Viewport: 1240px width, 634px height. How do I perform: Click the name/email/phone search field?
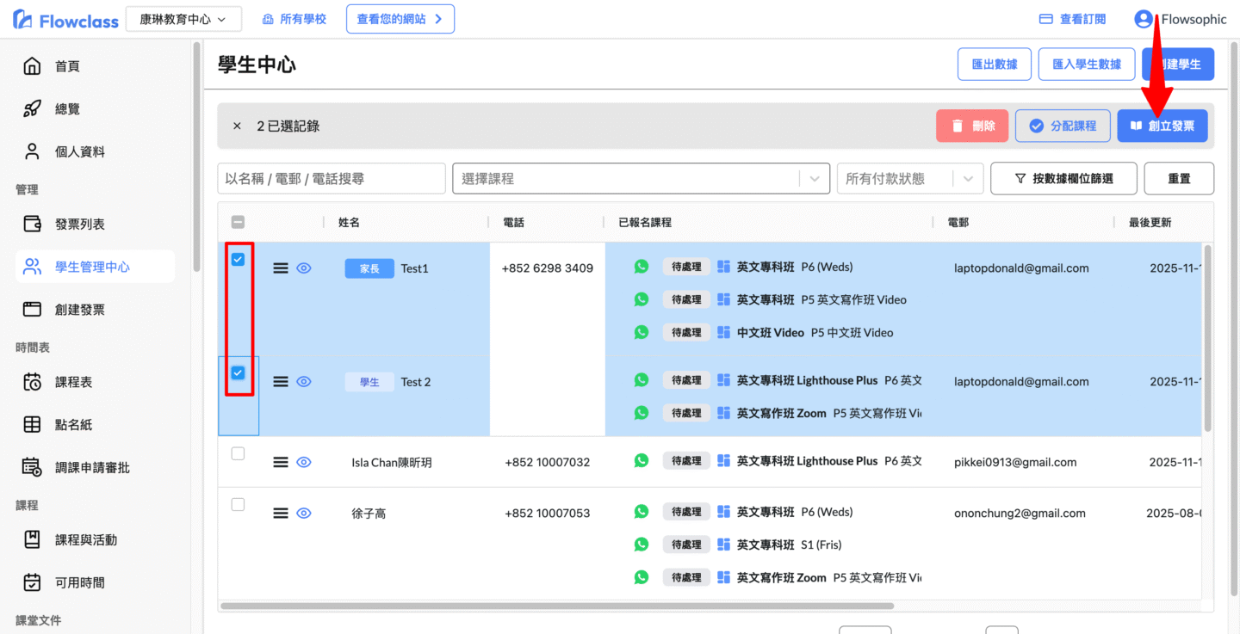pyautogui.click(x=332, y=179)
